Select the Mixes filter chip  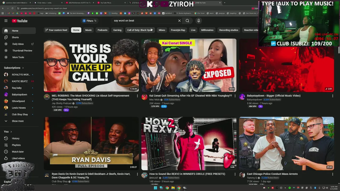[x=162, y=30]
